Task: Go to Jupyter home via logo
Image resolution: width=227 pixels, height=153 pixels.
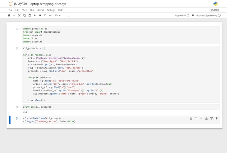Action: [18, 4]
